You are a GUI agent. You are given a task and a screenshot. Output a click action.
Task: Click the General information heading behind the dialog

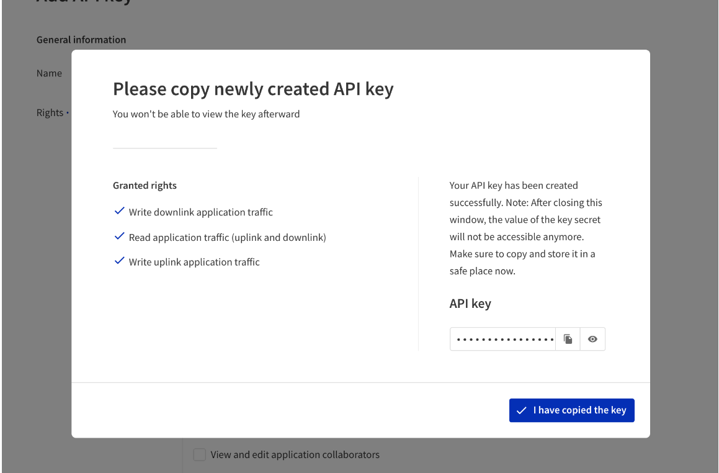81,40
